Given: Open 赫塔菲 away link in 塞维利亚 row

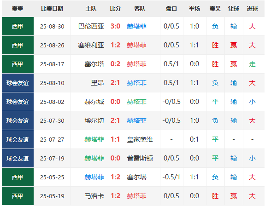Looking at the screenshot, I should tap(136, 45).
